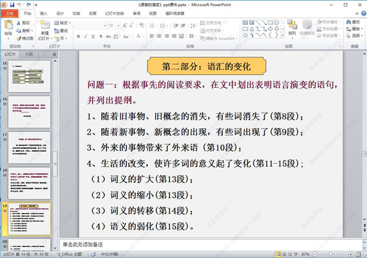Pick the oval shape in gallery
This screenshot has width=367, height=258.
pos(276,23)
